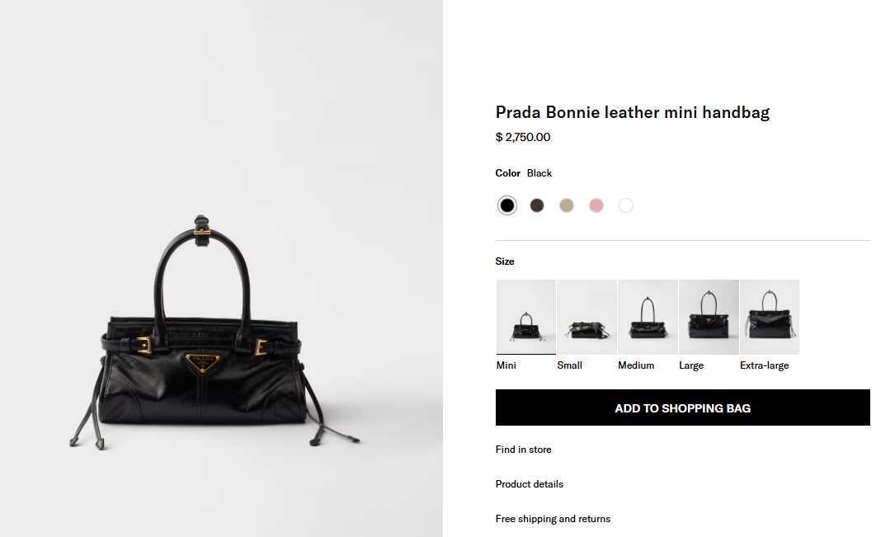This screenshot has height=537, width=895.
Task: Click the Extra-large size text label
Action: (765, 365)
